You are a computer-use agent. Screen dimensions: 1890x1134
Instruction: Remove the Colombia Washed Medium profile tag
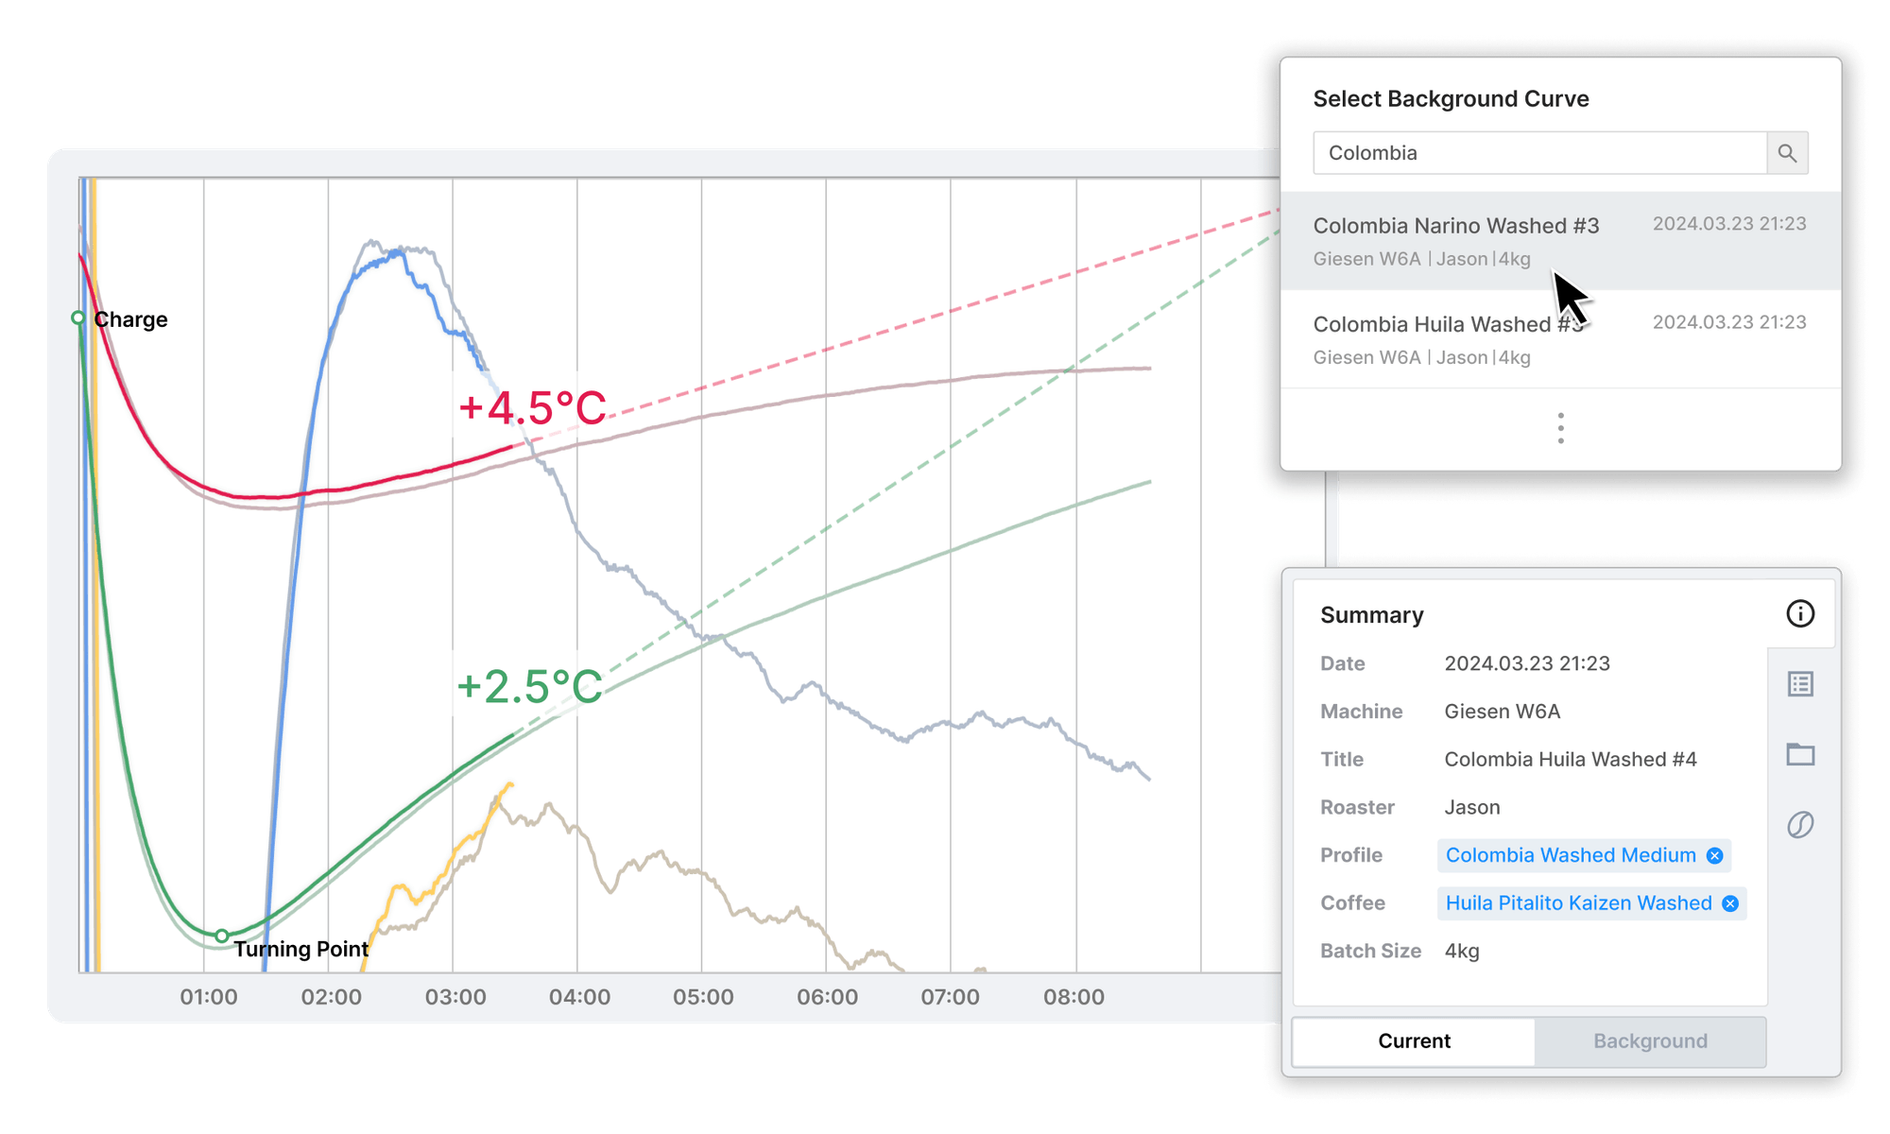coord(1714,855)
